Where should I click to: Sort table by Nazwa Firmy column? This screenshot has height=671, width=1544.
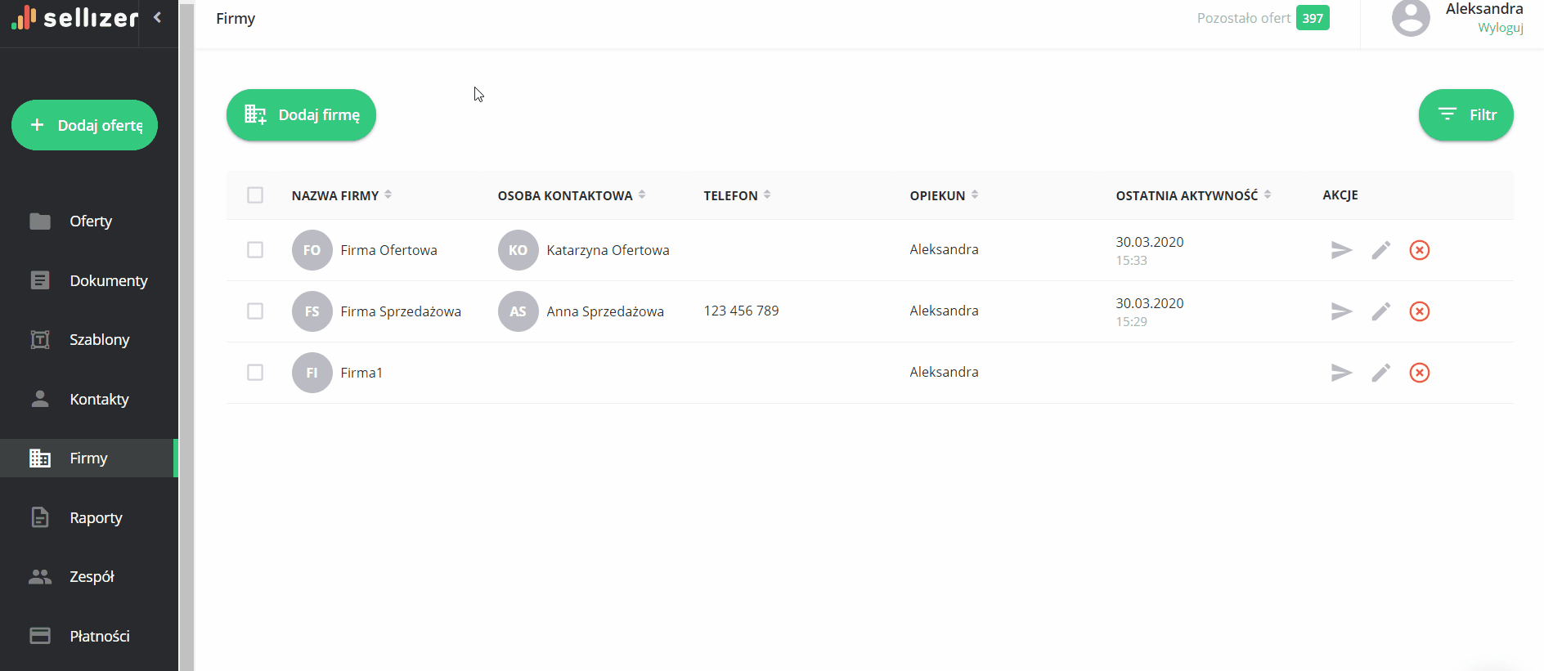pos(388,195)
